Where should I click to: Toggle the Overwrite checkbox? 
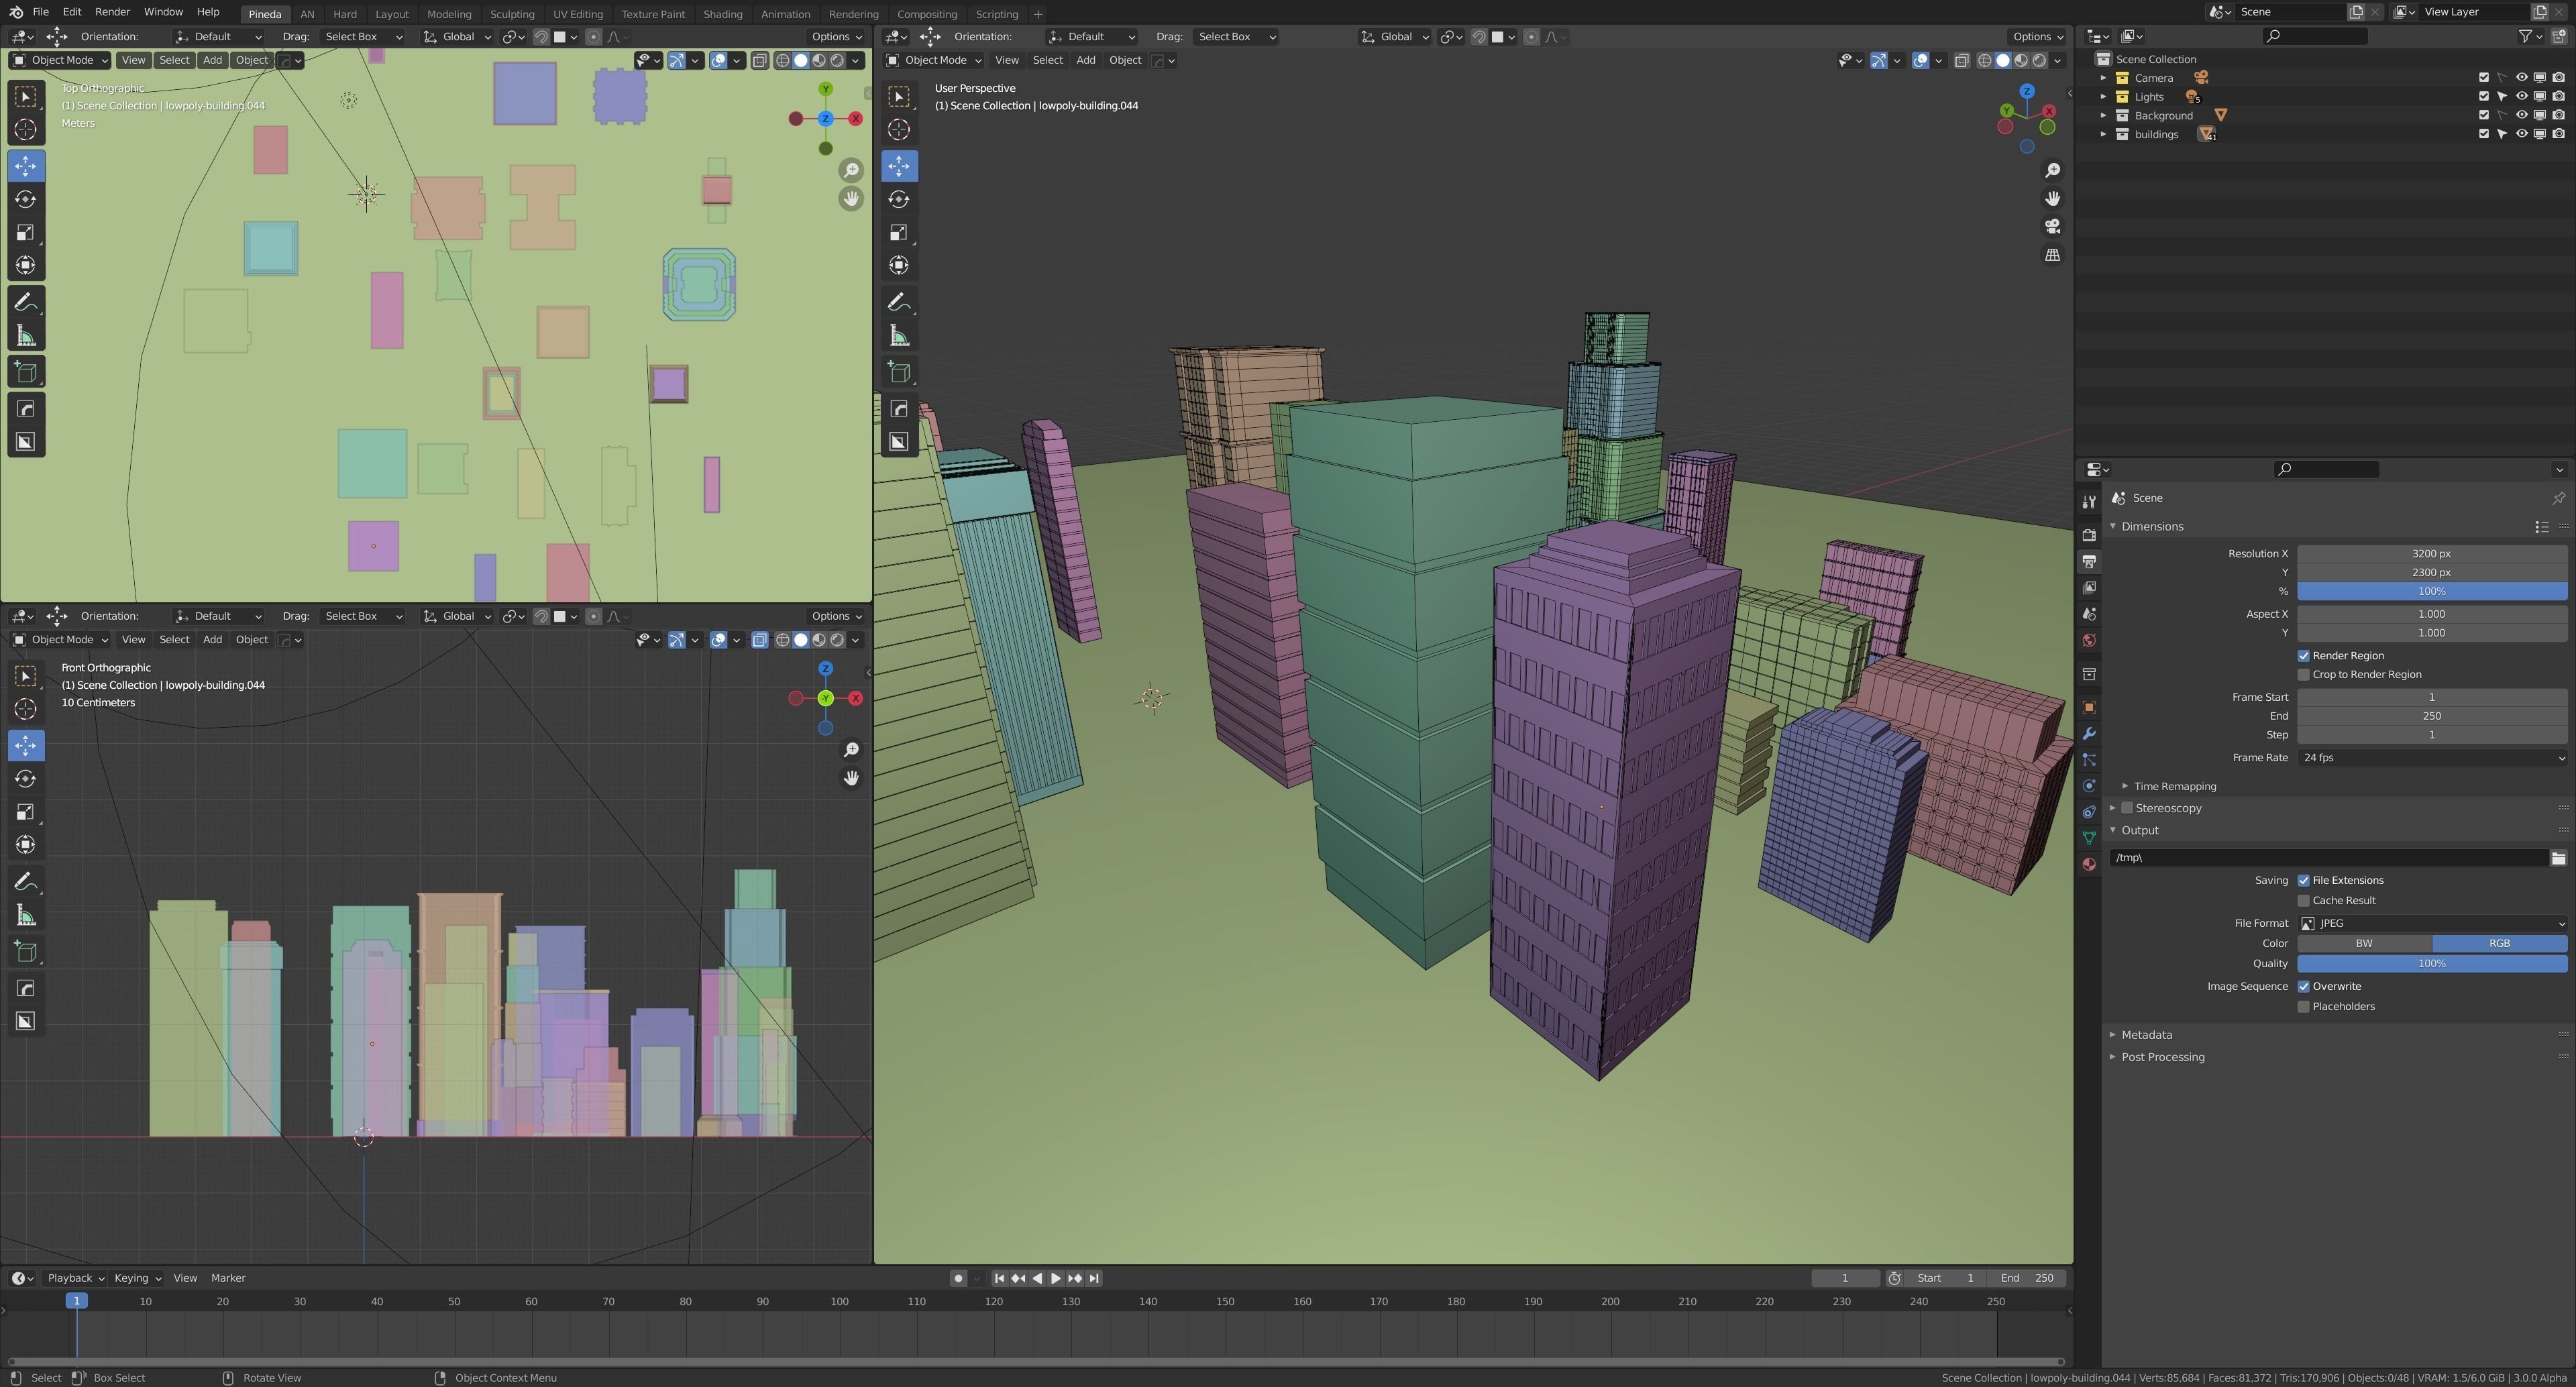point(2304,987)
